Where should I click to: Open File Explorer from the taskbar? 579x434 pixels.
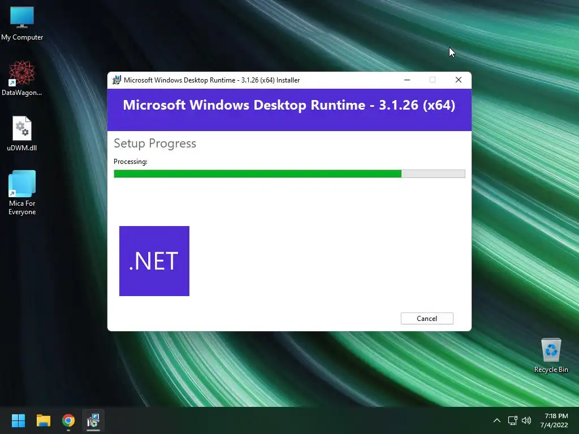[x=43, y=420]
